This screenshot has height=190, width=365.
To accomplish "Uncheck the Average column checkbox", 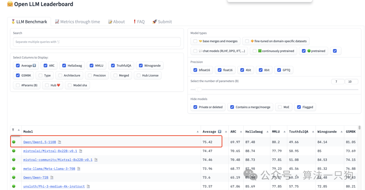I will (18, 66).
